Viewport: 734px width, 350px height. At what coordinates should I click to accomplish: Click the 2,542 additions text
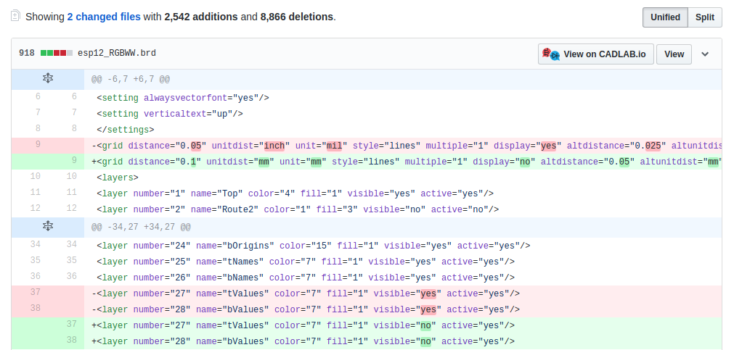pos(201,17)
